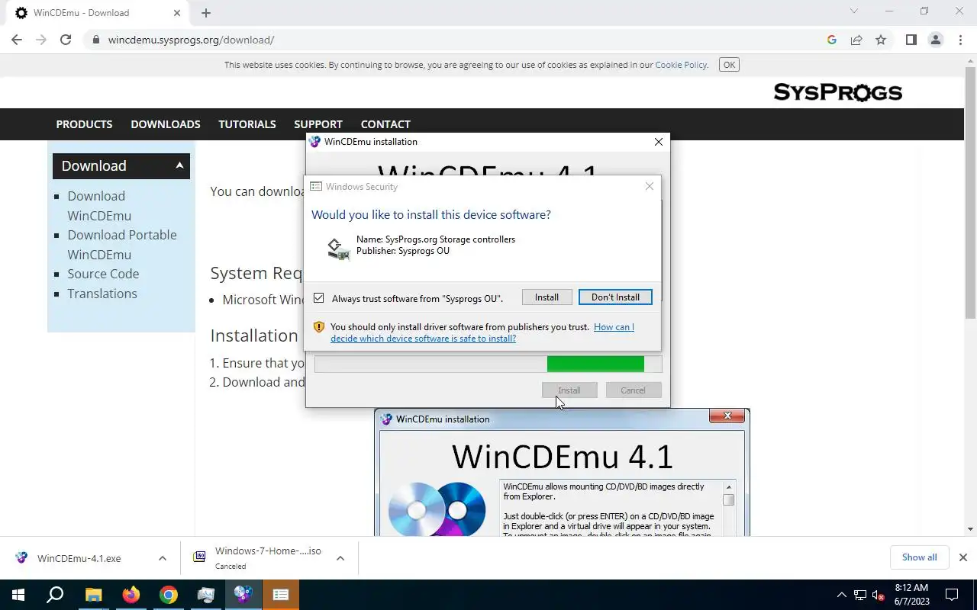Screen dimensions: 977x610
Task: Close the Windows Security dialog
Action: tap(650, 186)
